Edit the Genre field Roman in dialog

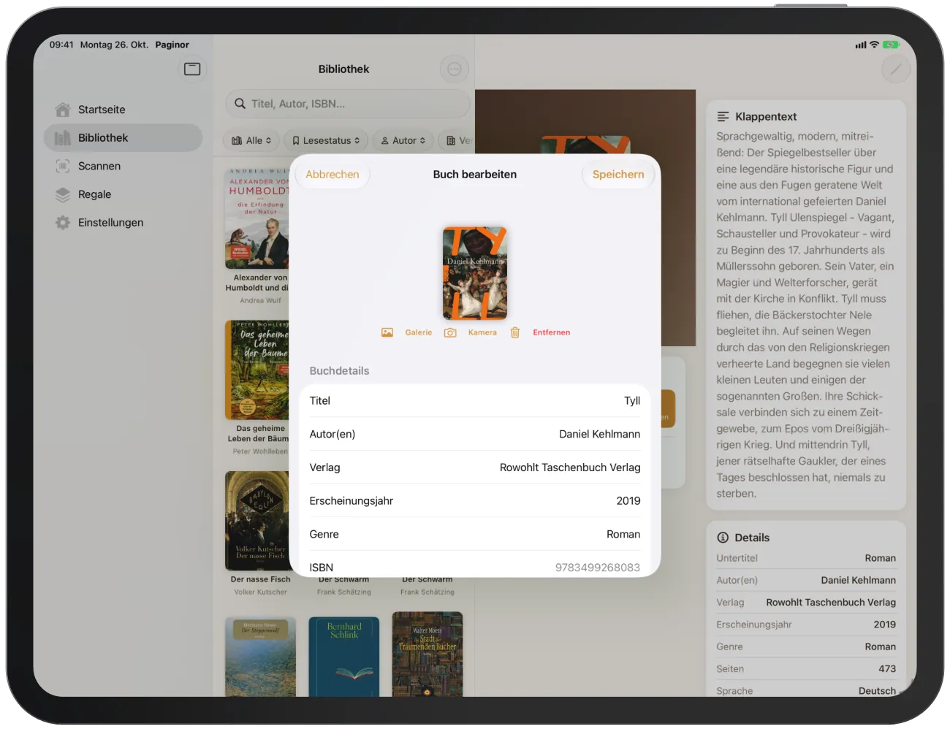tap(475, 535)
